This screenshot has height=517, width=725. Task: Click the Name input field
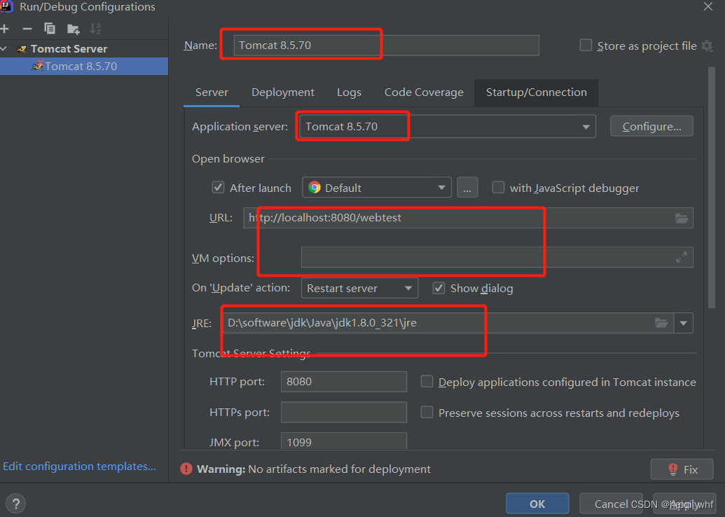[x=386, y=46]
